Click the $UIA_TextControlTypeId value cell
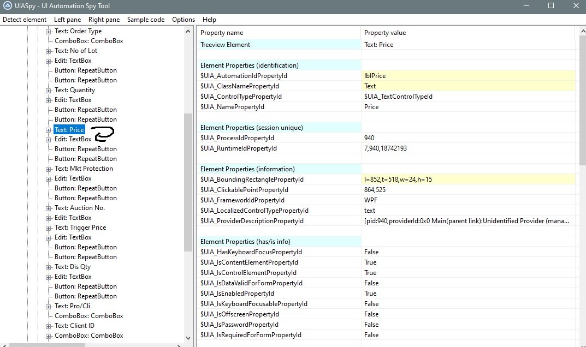The image size is (586, 347). click(x=468, y=97)
